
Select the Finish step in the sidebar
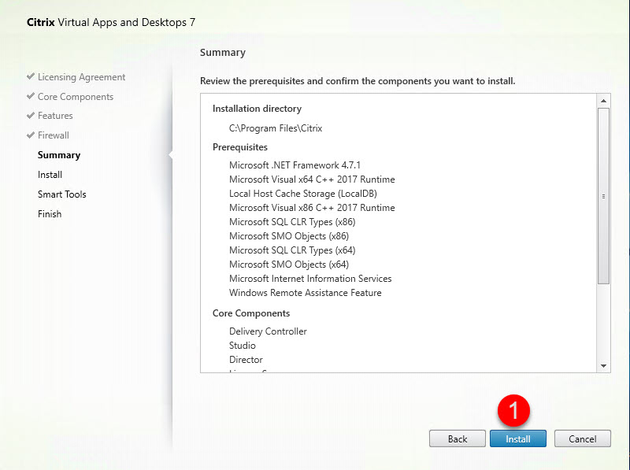(50, 213)
